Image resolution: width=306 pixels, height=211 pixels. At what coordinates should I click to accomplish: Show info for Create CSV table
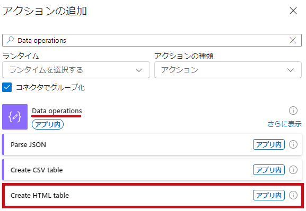point(293,170)
